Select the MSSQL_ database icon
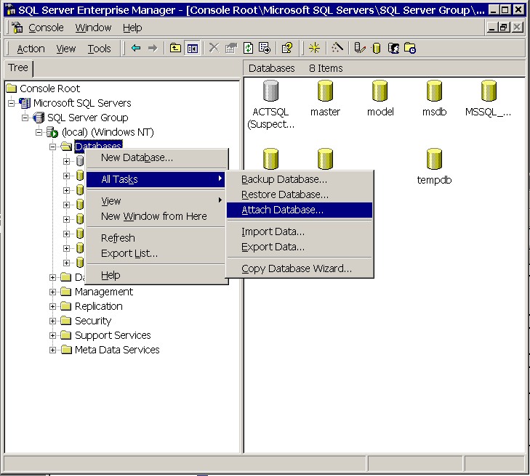The width and height of the screenshot is (530, 476). click(x=489, y=91)
